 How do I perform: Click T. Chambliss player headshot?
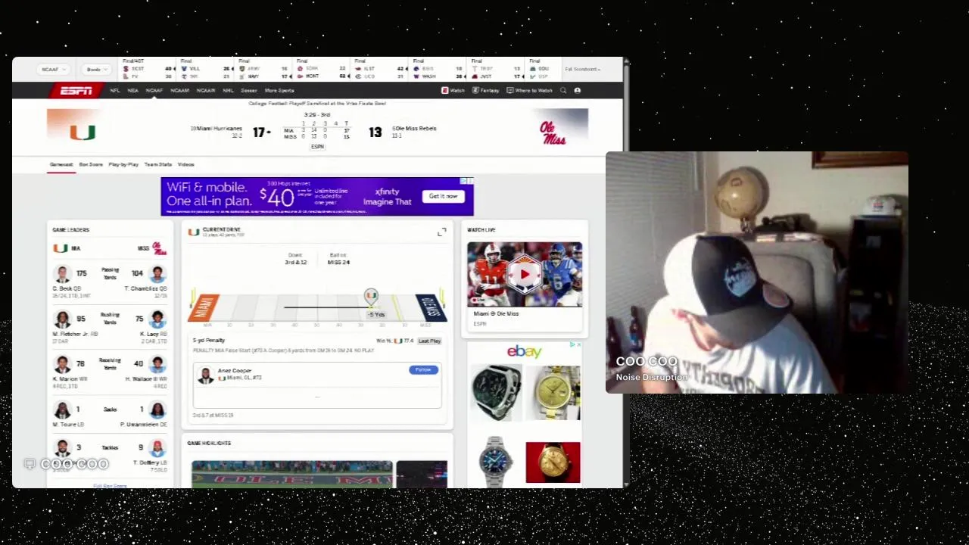tap(157, 274)
